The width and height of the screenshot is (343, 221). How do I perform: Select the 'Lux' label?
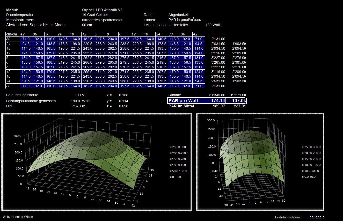click(x=9, y=106)
